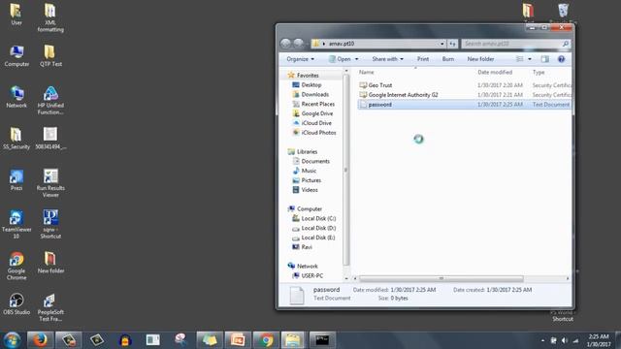Viewport: 621px width, 349px height.
Task: Launch OBS Studio desktop shortcut
Action: click(x=16, y=303)
